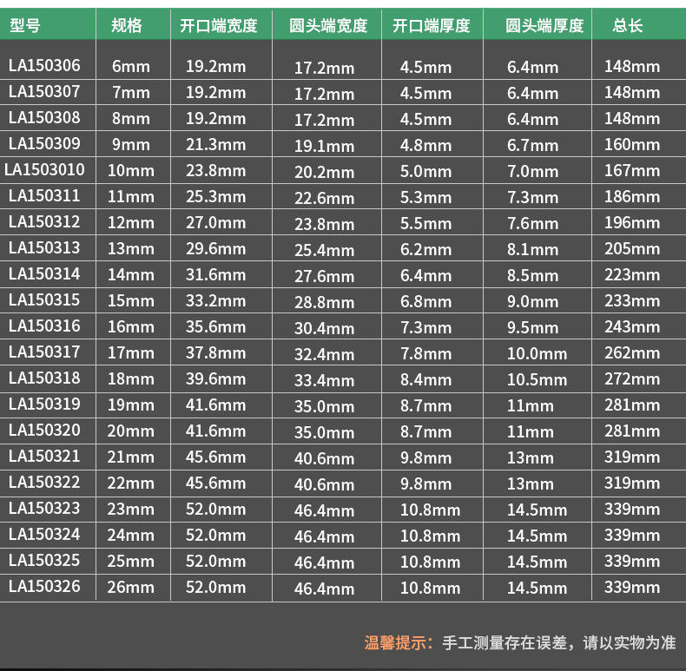Click the 8.4mm open-end thickness value
This screenshot has width=686, height=671.
[x=425, y=379]
